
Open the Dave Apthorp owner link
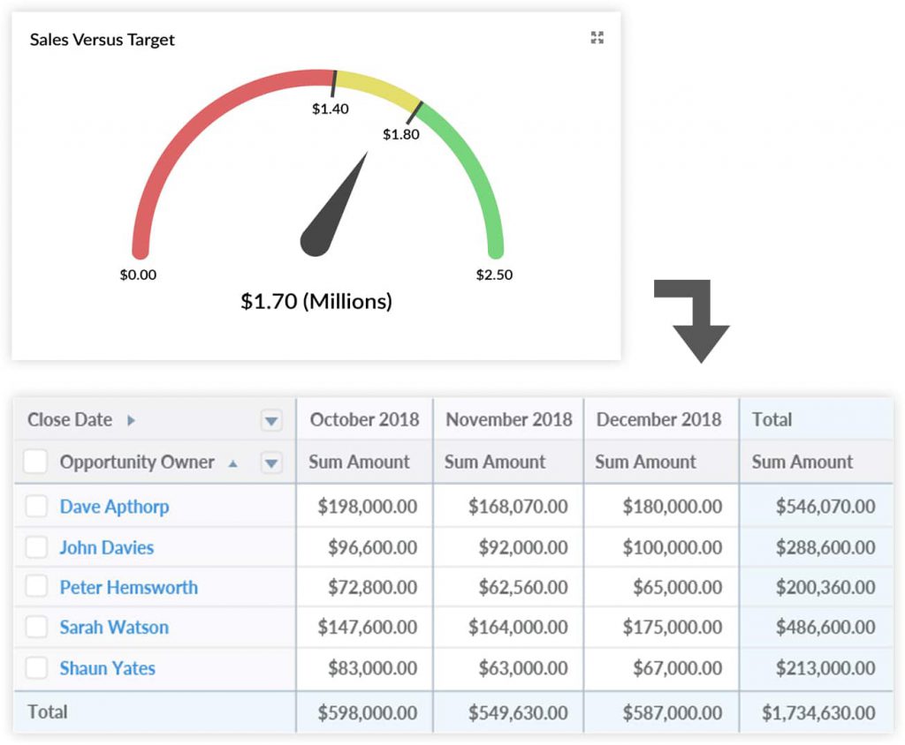click(114, 507)
